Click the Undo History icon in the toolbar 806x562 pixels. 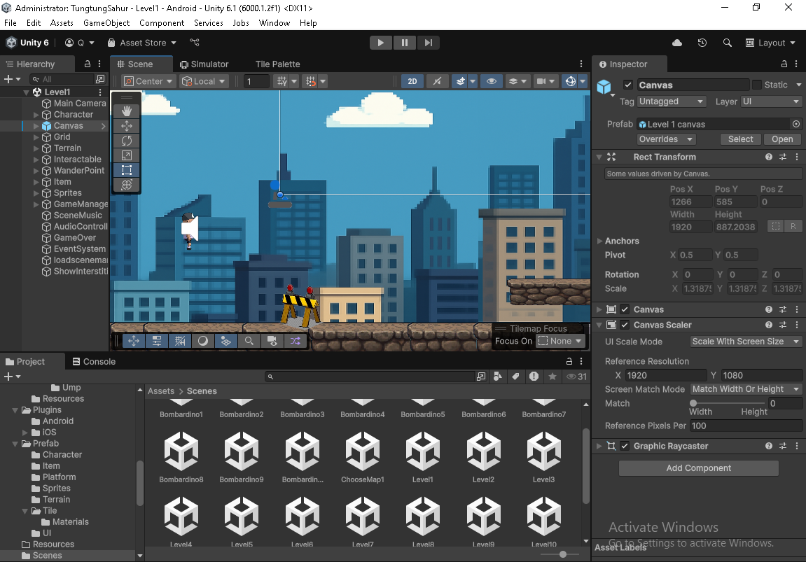[702, 43]
